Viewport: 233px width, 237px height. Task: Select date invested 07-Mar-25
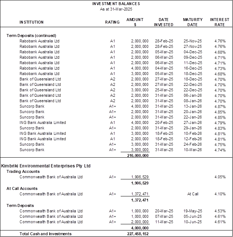[164, 217]
